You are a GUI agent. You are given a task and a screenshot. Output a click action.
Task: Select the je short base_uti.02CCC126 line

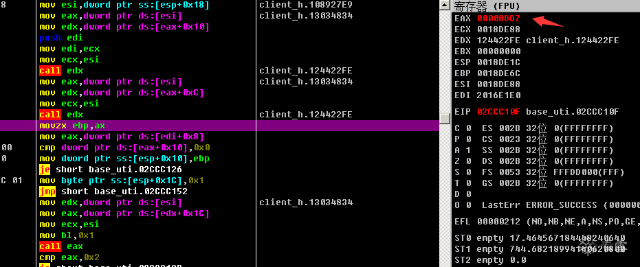(x=111, y=170)
